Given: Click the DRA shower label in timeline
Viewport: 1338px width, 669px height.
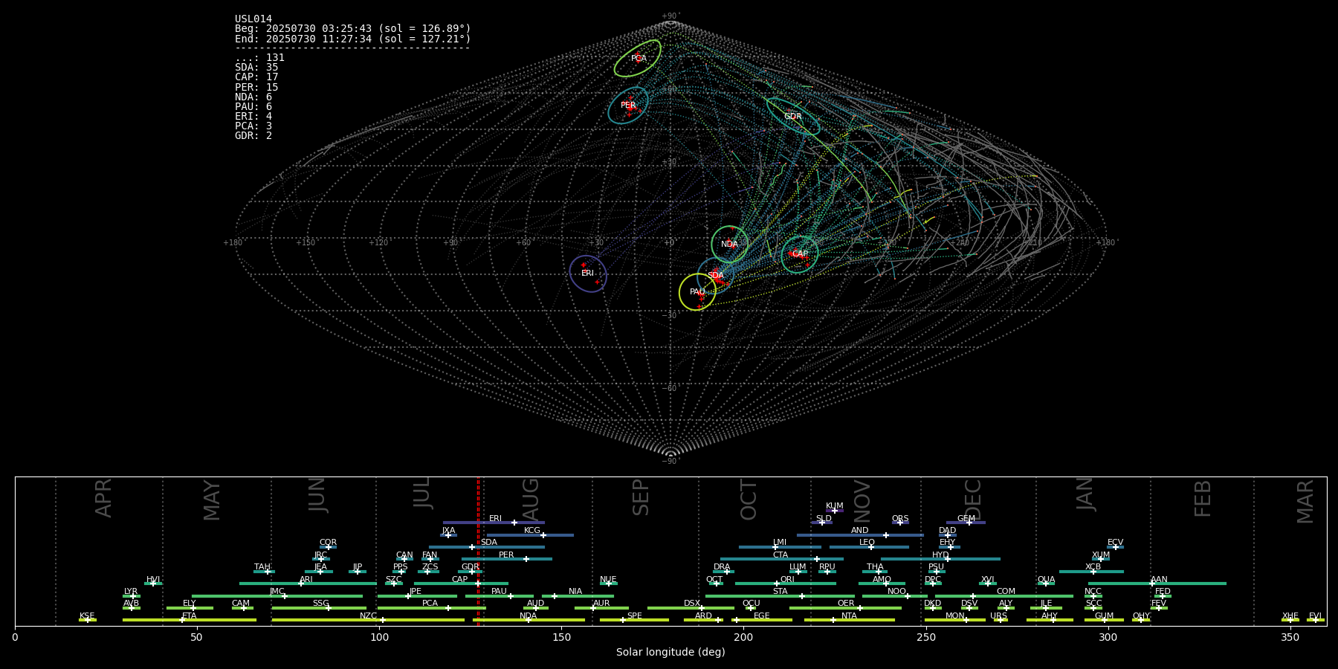Looking at the screenshot, I should (722, 567).
